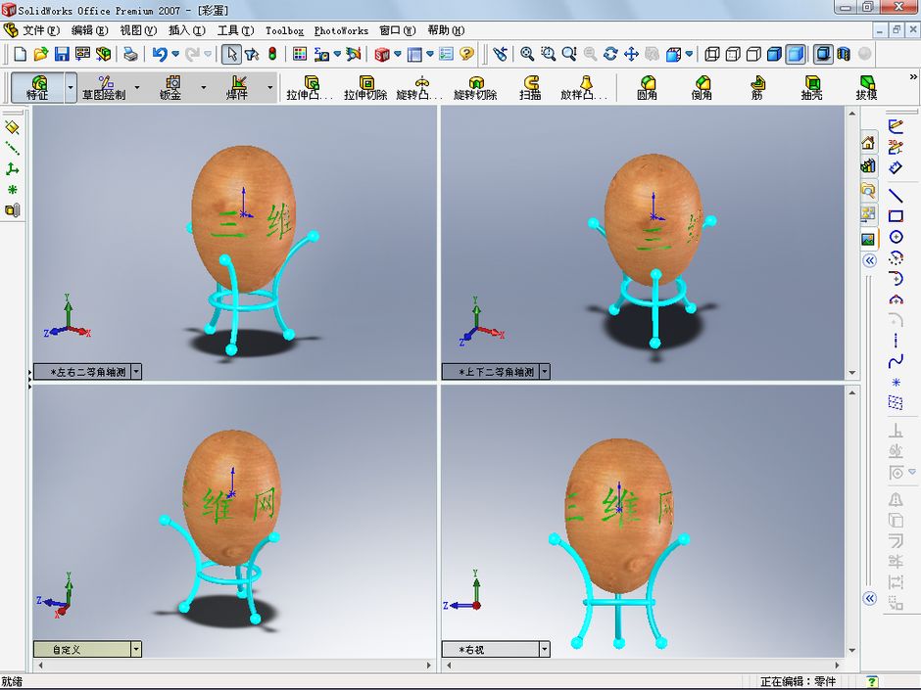Open 右视 view orientation dropdown
Viewport: 921px width, 690px height.
[x=545, y=649]
